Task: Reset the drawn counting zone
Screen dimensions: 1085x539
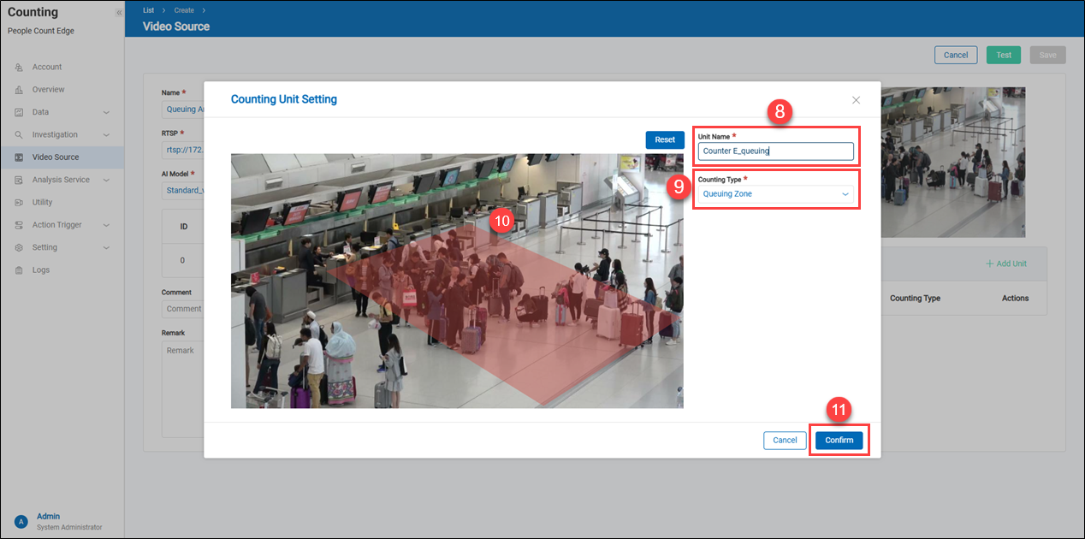Action: point(665,139)
